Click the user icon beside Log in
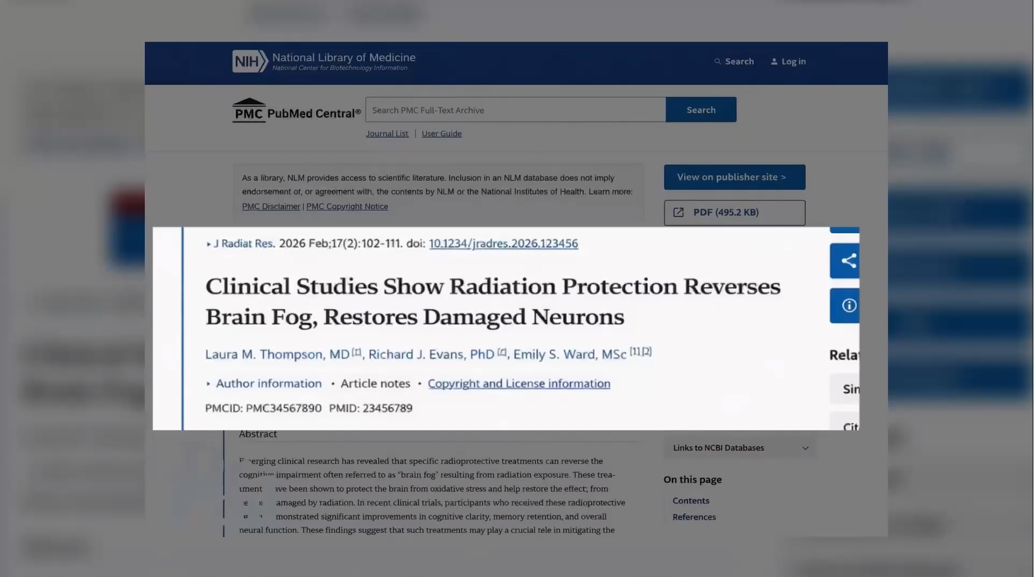 774,61
